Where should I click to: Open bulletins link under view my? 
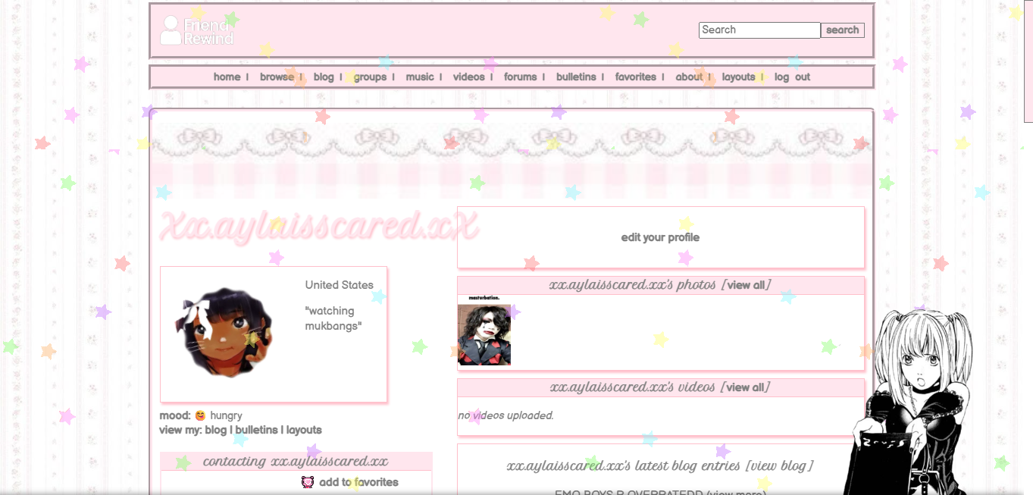[256, 430]
